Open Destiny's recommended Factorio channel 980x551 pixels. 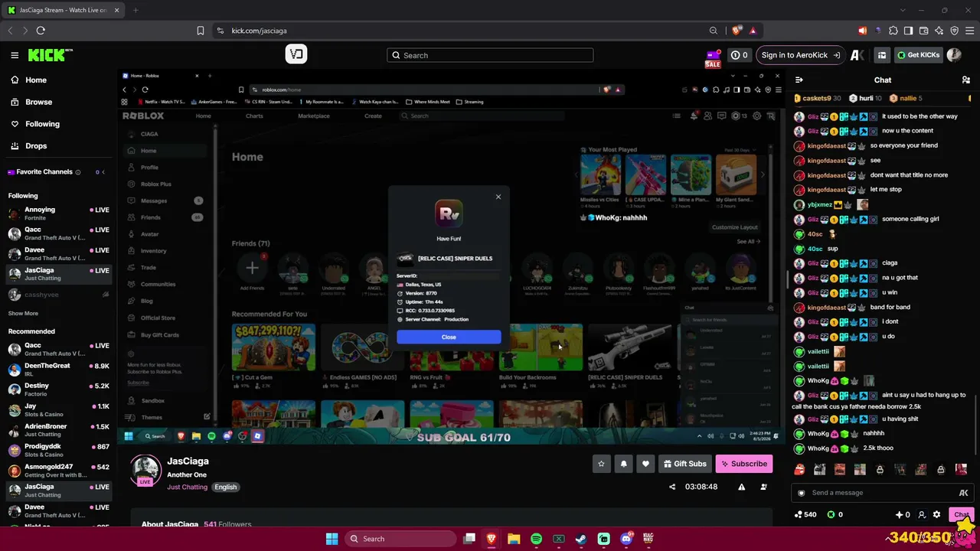(x=58, y=390)
